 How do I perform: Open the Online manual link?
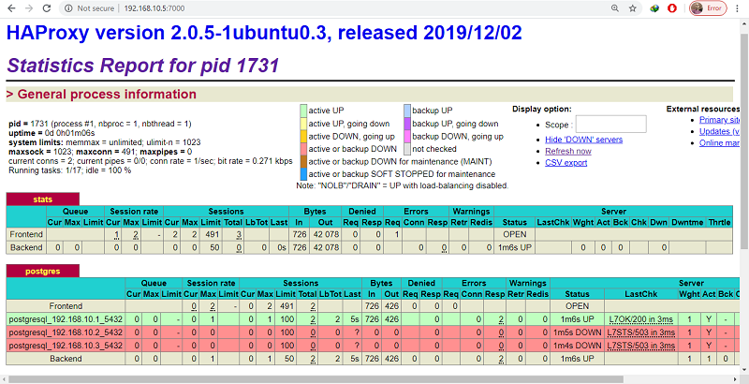point(719,142)
